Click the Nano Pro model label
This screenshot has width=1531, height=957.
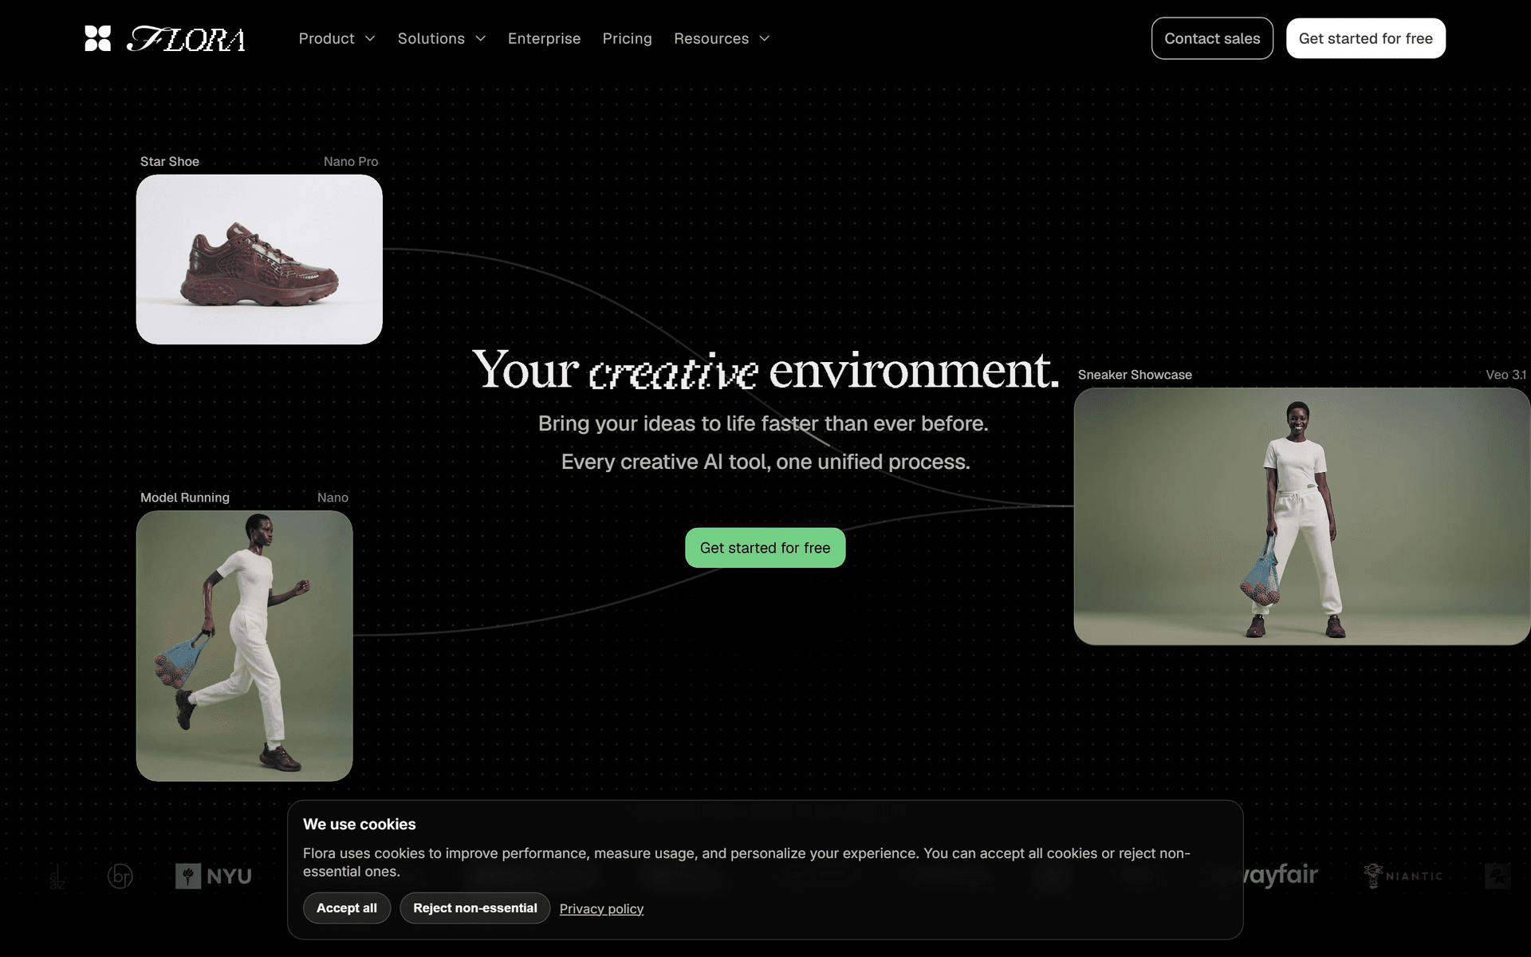tap(351, 161)
